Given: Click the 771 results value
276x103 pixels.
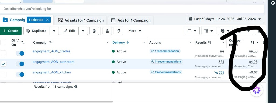Looking at the screenshot, I should click(221, 72).
